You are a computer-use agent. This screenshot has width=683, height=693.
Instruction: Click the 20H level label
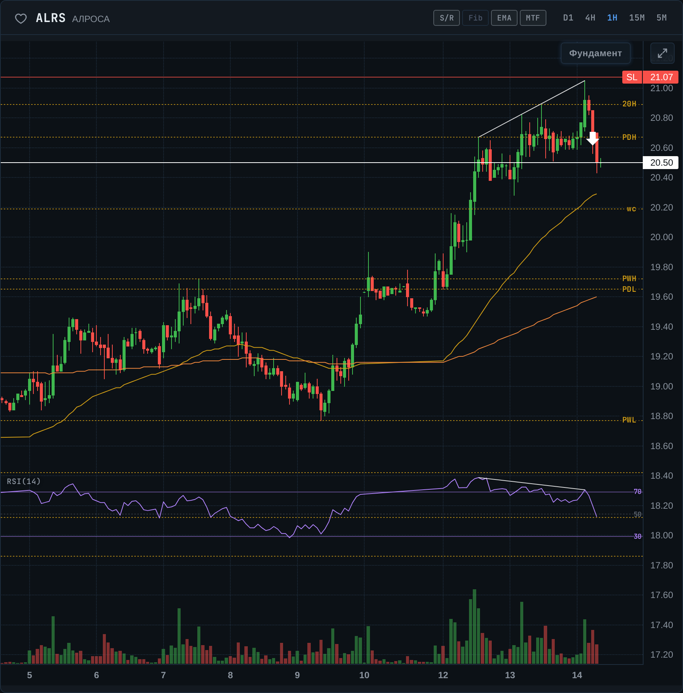[629, 104]
